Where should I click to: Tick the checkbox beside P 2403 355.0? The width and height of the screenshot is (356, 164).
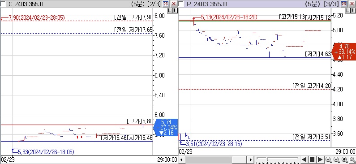[181, 4]
